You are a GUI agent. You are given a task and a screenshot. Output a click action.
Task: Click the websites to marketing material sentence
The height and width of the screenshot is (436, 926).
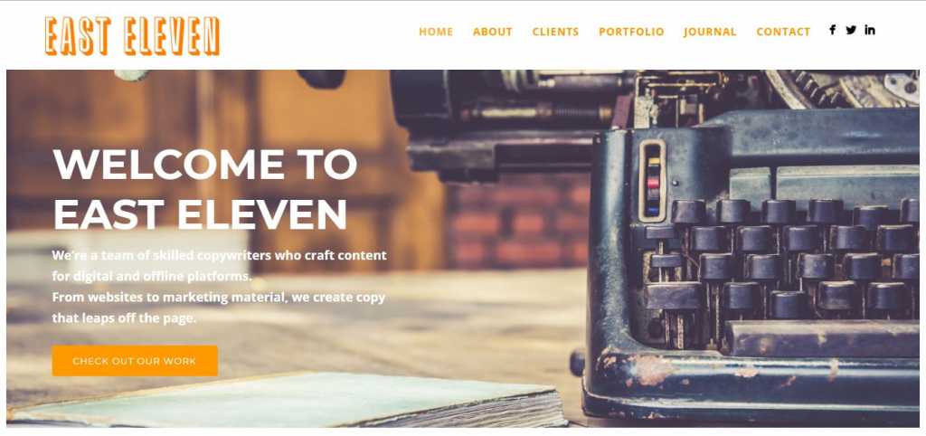[x=219, y=308]
